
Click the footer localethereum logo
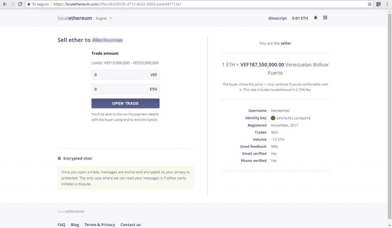71,211
